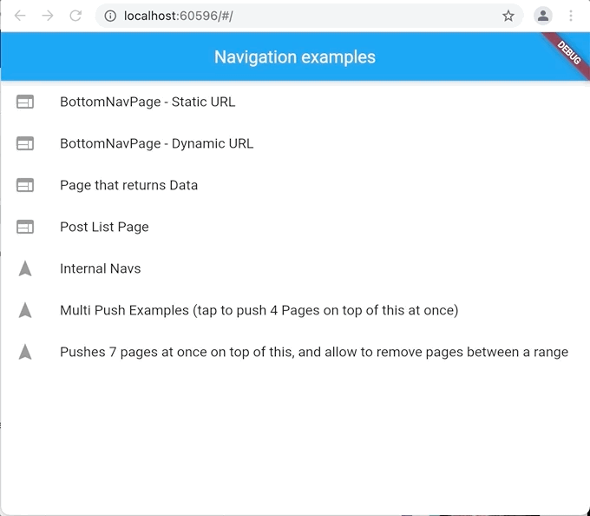
Task: Reload the page with refresh button
Action: point(75,16)
